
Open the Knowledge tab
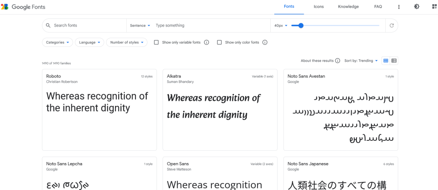(348, 7)
